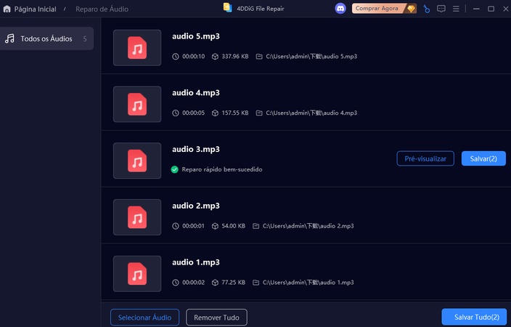Viewport: 511px width, 327px height.
Task: Click the 4DDiG File Repair title text
Action: coord(261,9)
